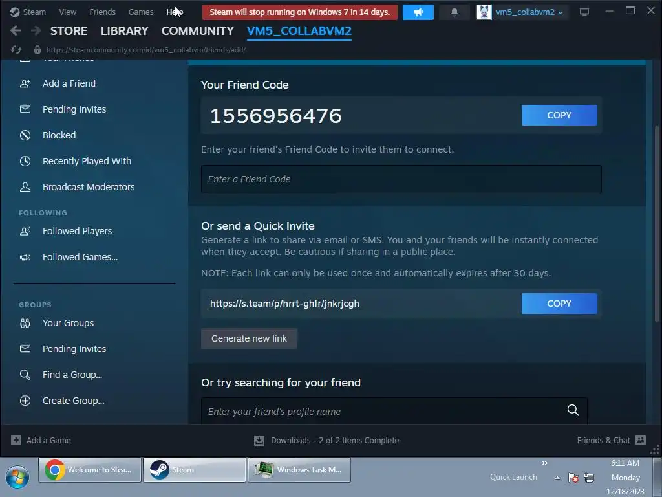
Task: Go back with the left arrow
Action: click(16, 30)
